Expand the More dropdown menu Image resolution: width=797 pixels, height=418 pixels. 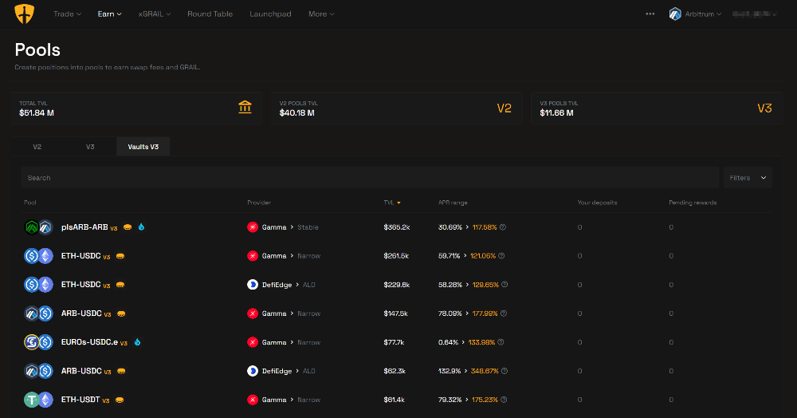[x=321, y=14]
